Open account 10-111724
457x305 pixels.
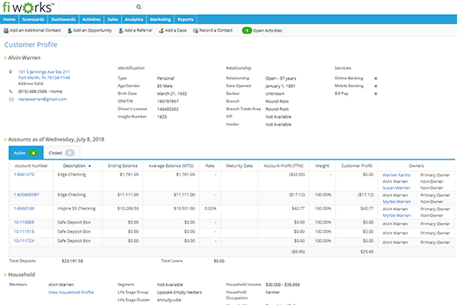coord(24,241)
